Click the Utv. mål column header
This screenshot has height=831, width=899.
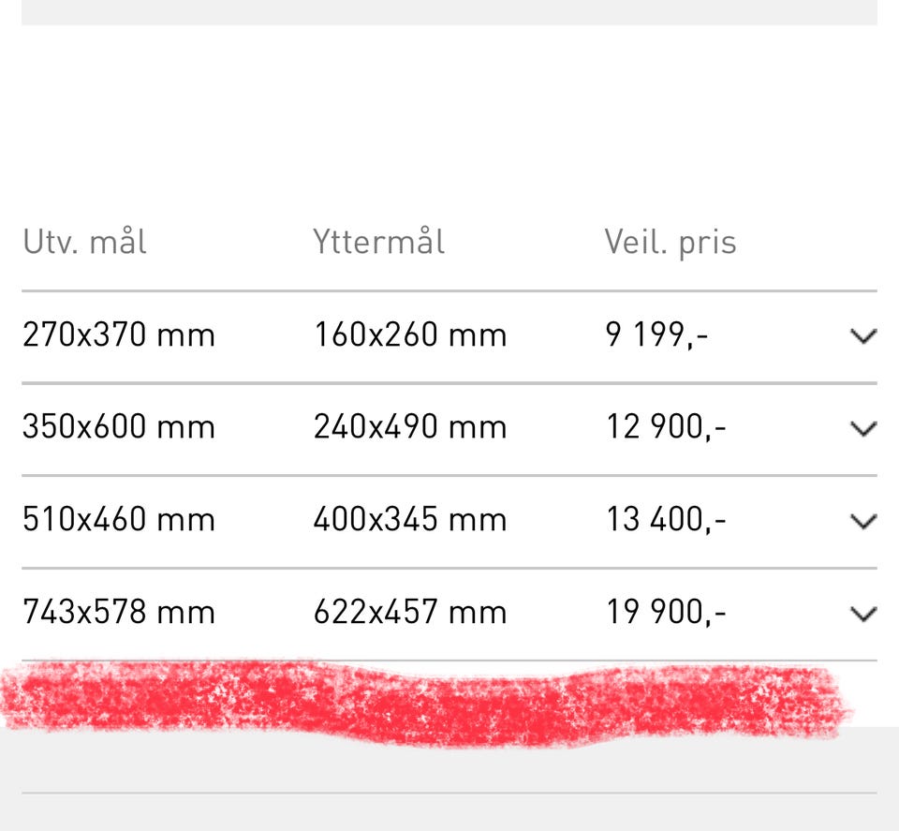tap(85, 243)
